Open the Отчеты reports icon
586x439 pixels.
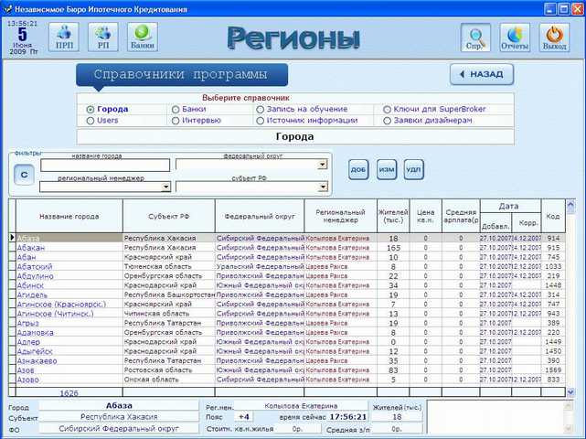pyautogui.click(x=515, y=37)
